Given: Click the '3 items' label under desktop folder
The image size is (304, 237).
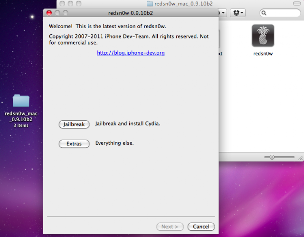Looking at the screenshot, I should tap(21, 125).
